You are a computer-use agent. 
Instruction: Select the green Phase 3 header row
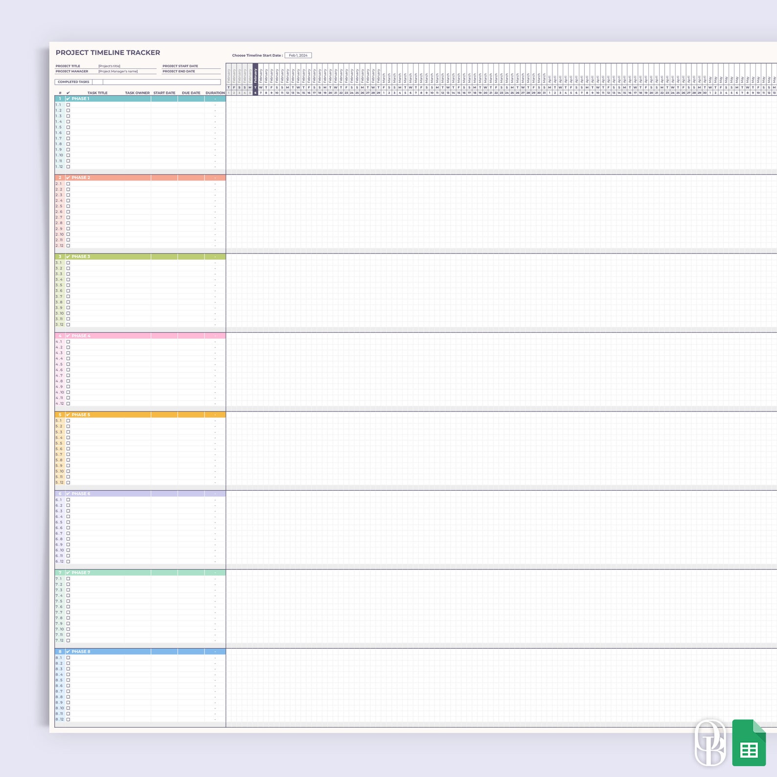pos(140,257)
